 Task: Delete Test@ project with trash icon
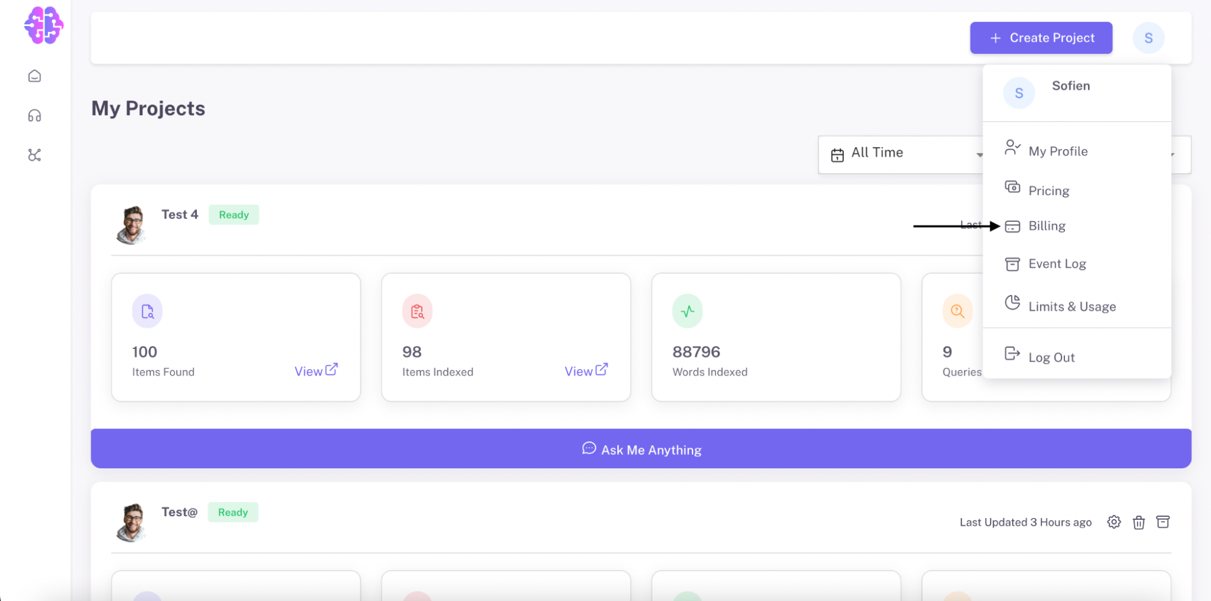tap(1138, 522)
